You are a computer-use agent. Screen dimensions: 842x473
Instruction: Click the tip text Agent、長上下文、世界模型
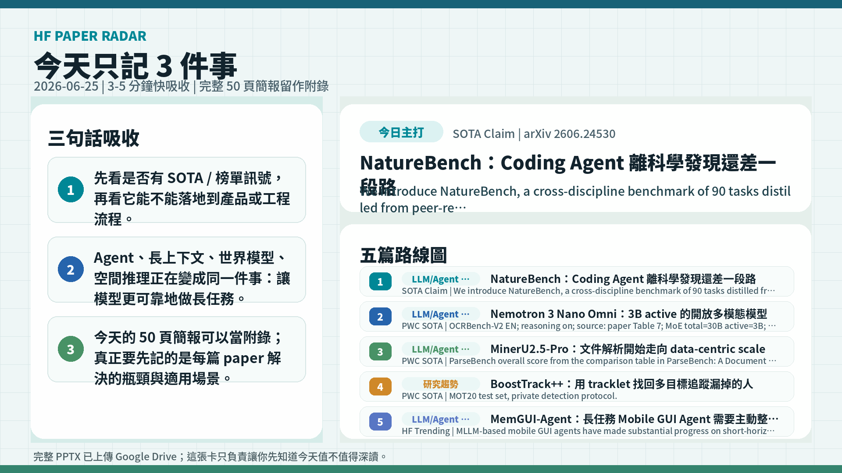(x=192, y=278)
